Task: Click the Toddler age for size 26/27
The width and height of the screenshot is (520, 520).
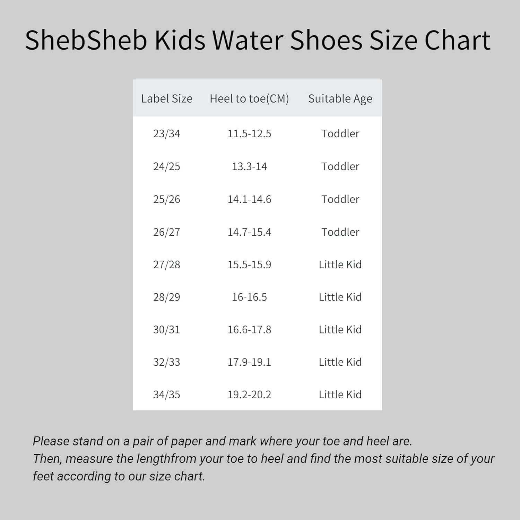Action: [x=340, y=232]
